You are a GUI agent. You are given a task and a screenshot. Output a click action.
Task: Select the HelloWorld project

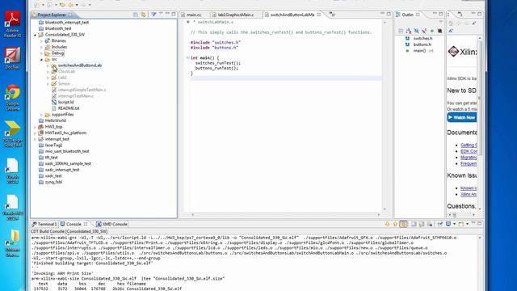[55, 120]
